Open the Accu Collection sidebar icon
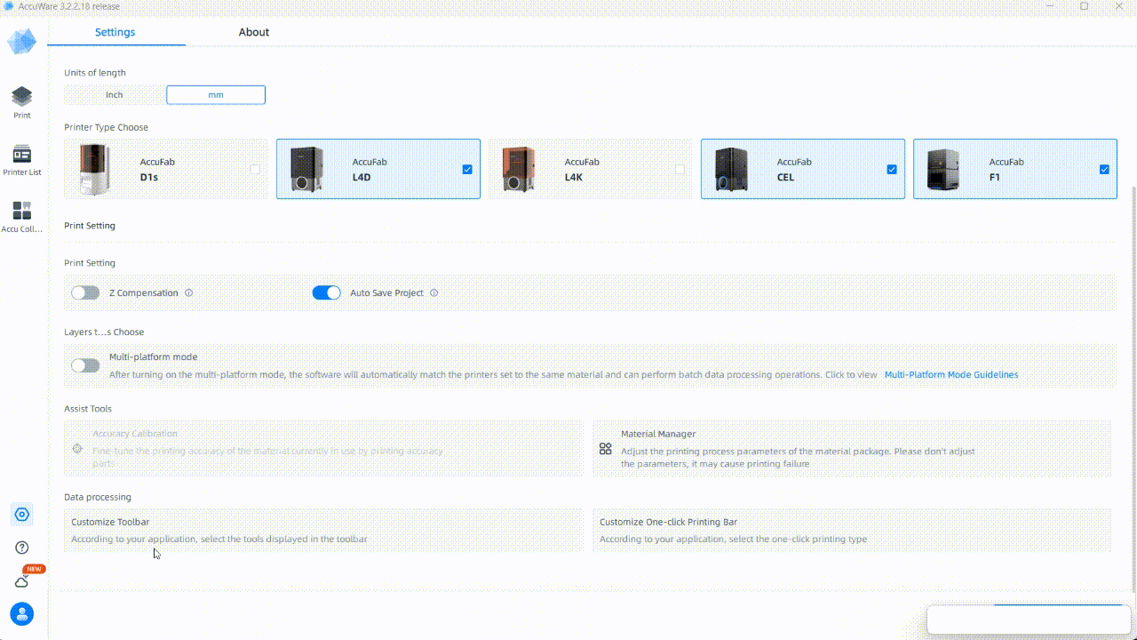This screenshot has width=1137, height=640. point(22,217)
